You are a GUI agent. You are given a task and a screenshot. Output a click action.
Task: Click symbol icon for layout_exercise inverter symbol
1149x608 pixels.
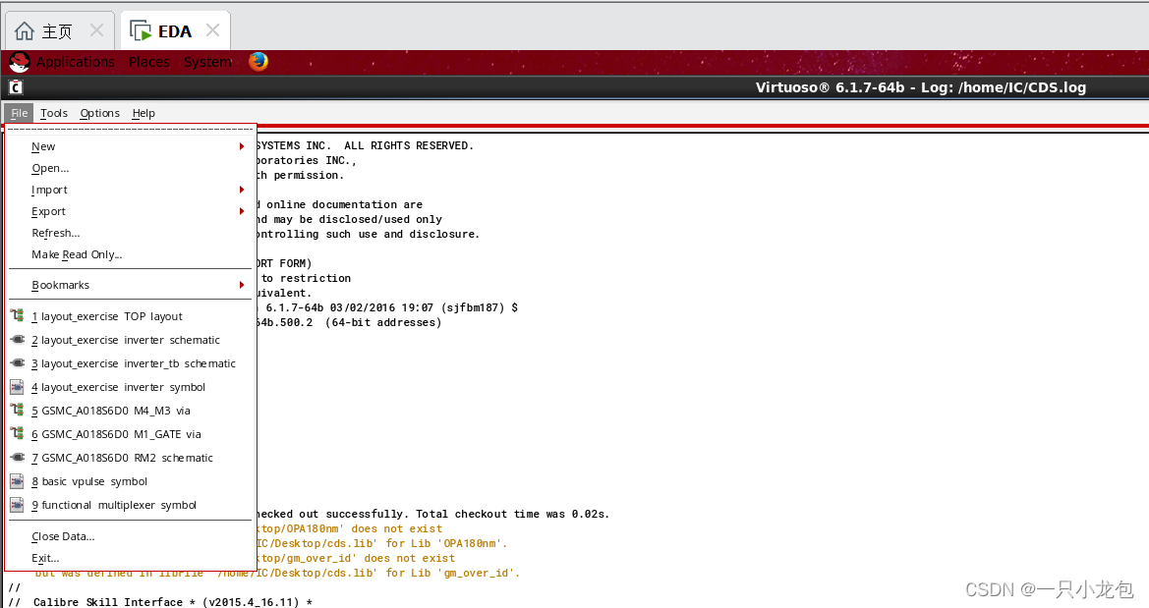click(17, 387)
